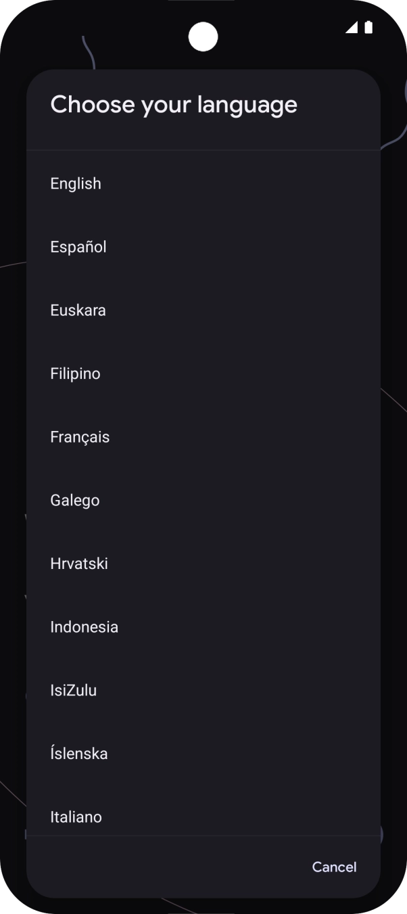This screenshot has width=407, height=914.
Task: Pick IsiZulu as the language
Action: [x=73, y=691]
